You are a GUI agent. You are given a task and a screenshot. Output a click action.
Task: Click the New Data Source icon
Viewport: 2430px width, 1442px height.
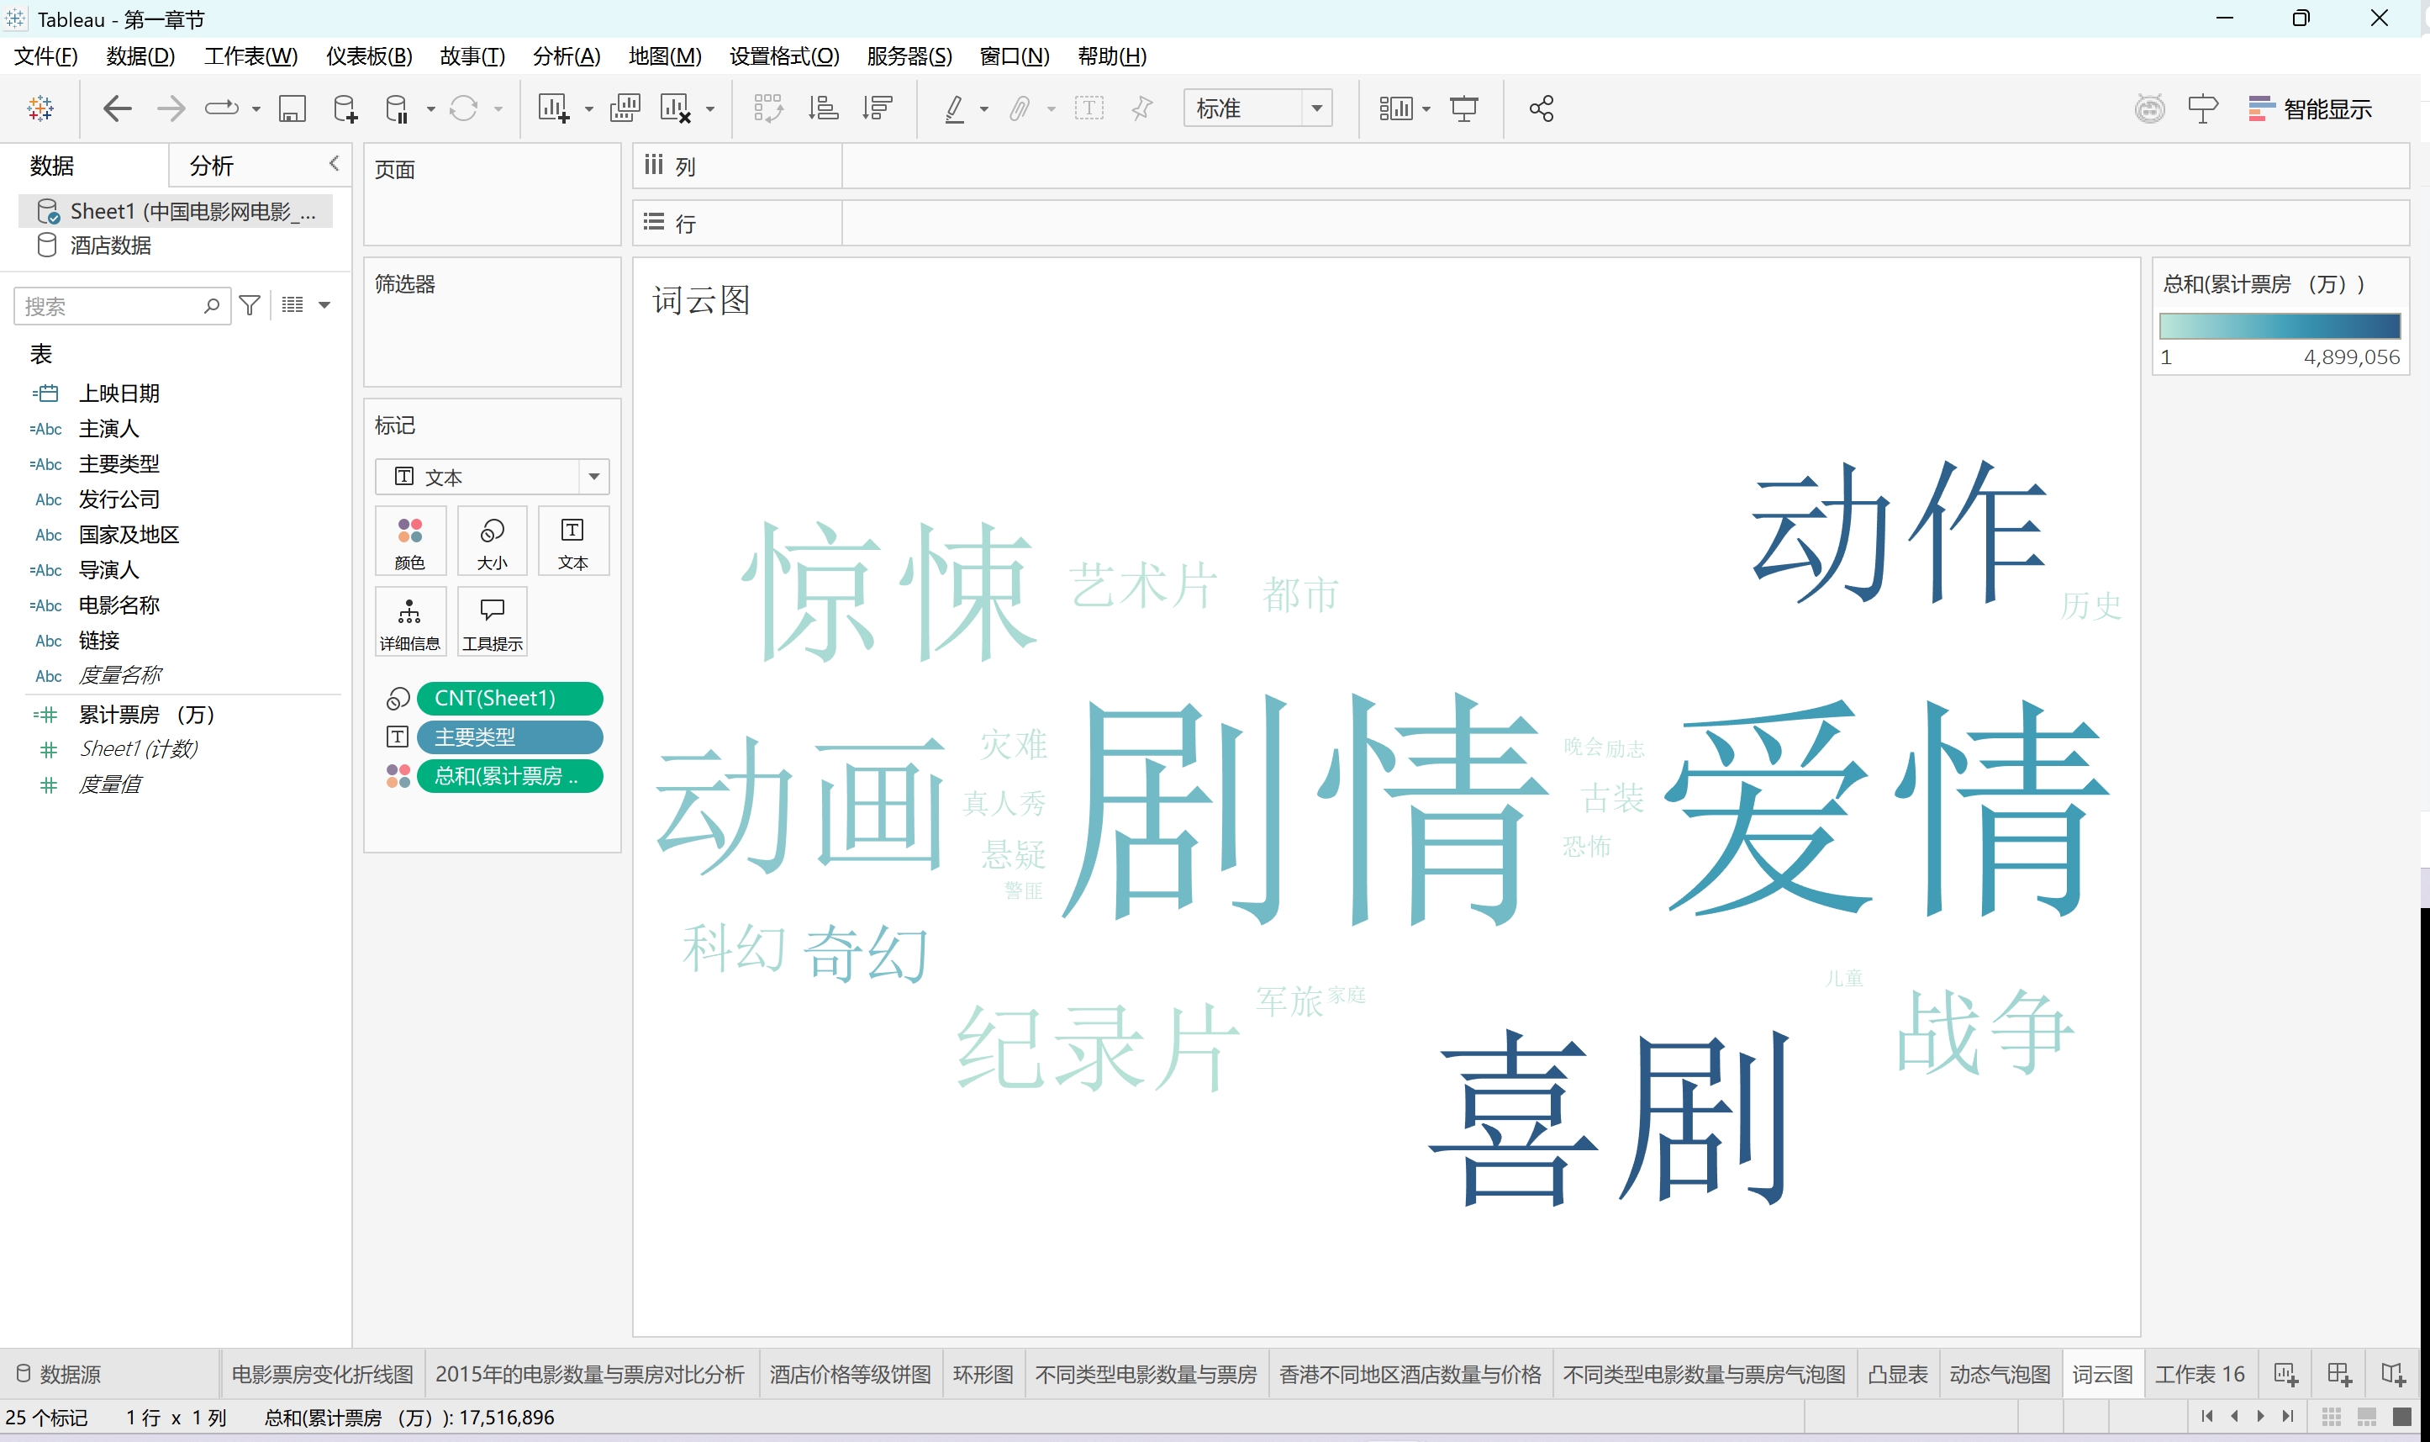[x=345, y=108]
